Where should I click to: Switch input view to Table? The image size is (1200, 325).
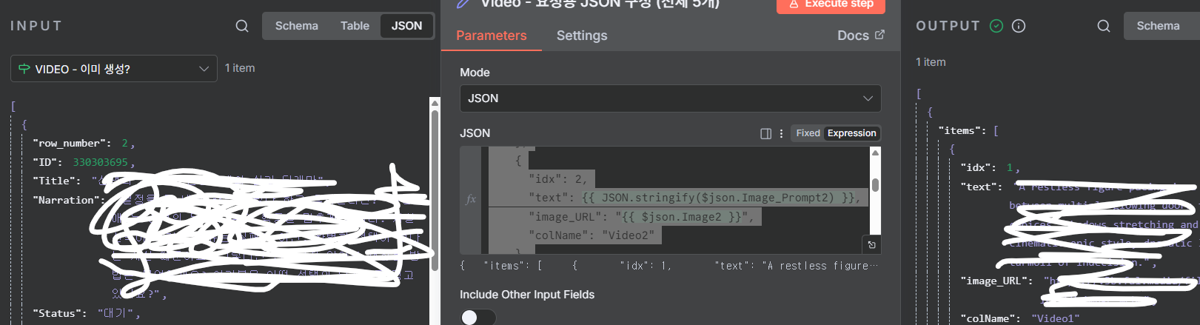point(355,26)
